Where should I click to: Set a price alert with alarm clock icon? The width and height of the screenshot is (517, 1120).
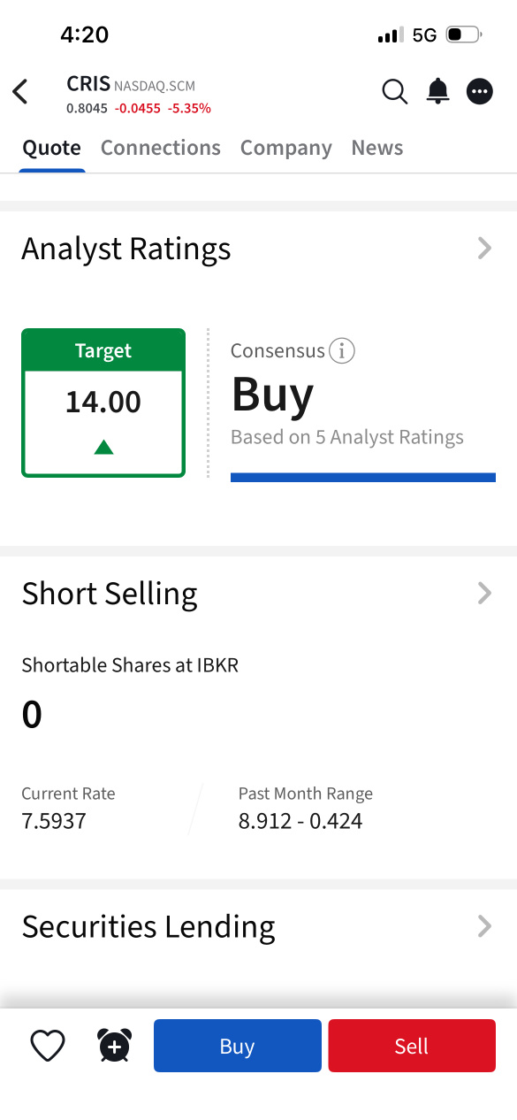coord(114,1046)
